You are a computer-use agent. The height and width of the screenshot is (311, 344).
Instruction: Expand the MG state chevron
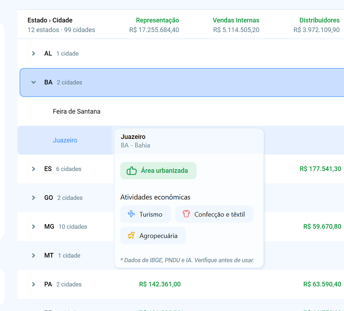[x=33, y=227]
